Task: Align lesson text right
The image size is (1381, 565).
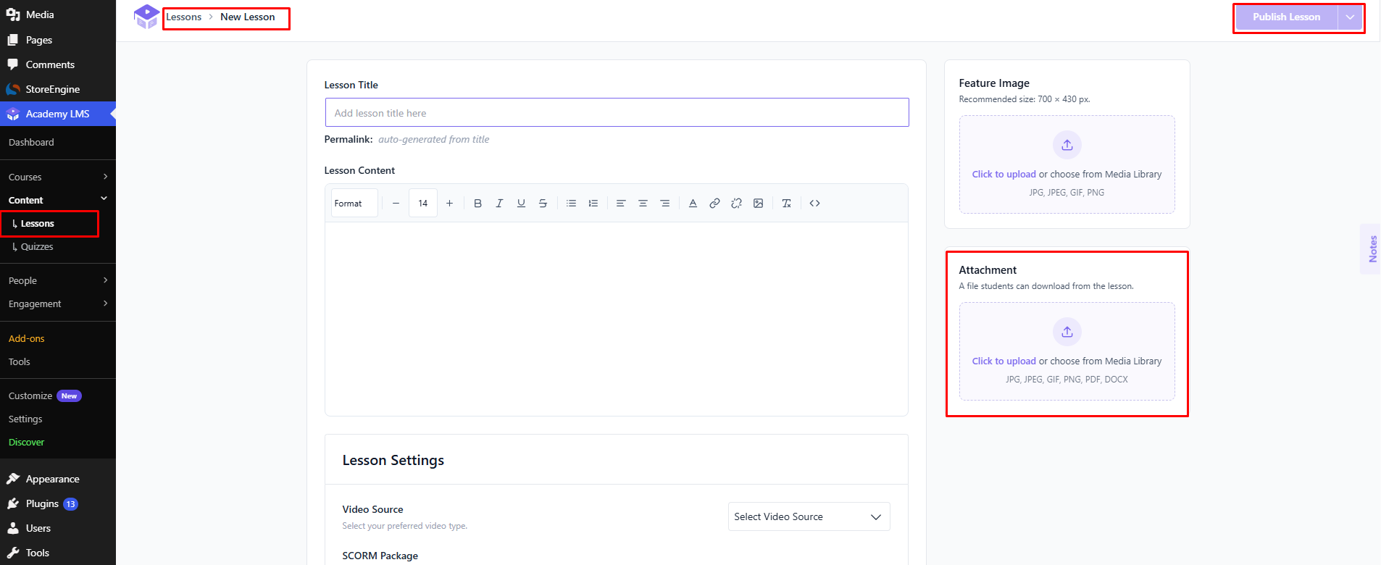Action: coord(664,204)
